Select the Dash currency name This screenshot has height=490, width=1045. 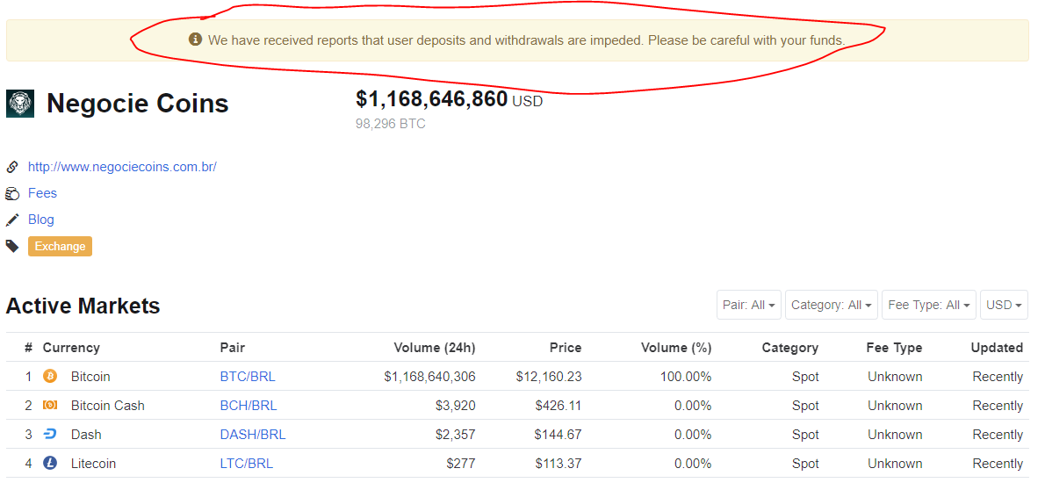tap(87, 435)
